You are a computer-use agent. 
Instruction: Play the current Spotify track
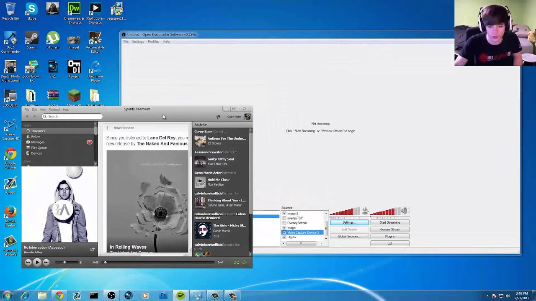click(x=37, y=262)
